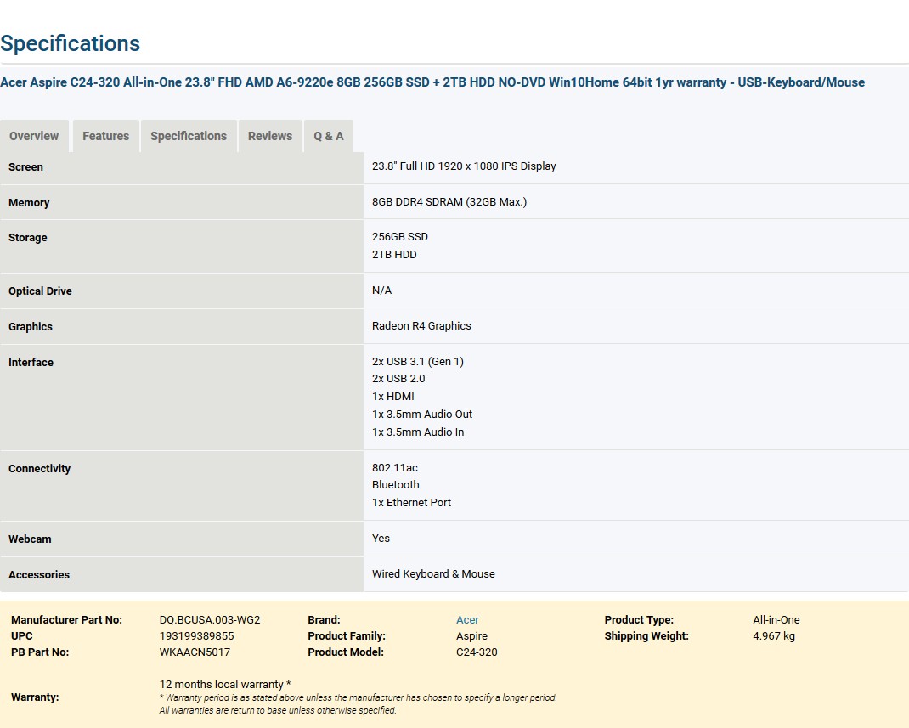Image resolution: width=909 pixels, height=728 pixels.
Task: Click the Product Model value C24-320
Action: [477, 652]
